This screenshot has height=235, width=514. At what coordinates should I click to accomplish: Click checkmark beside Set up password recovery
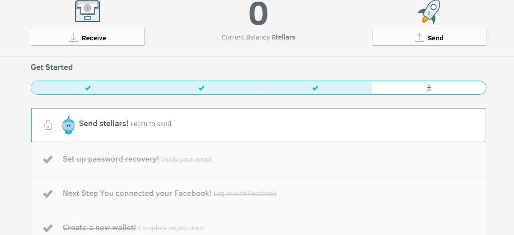[x=48, y=160]
